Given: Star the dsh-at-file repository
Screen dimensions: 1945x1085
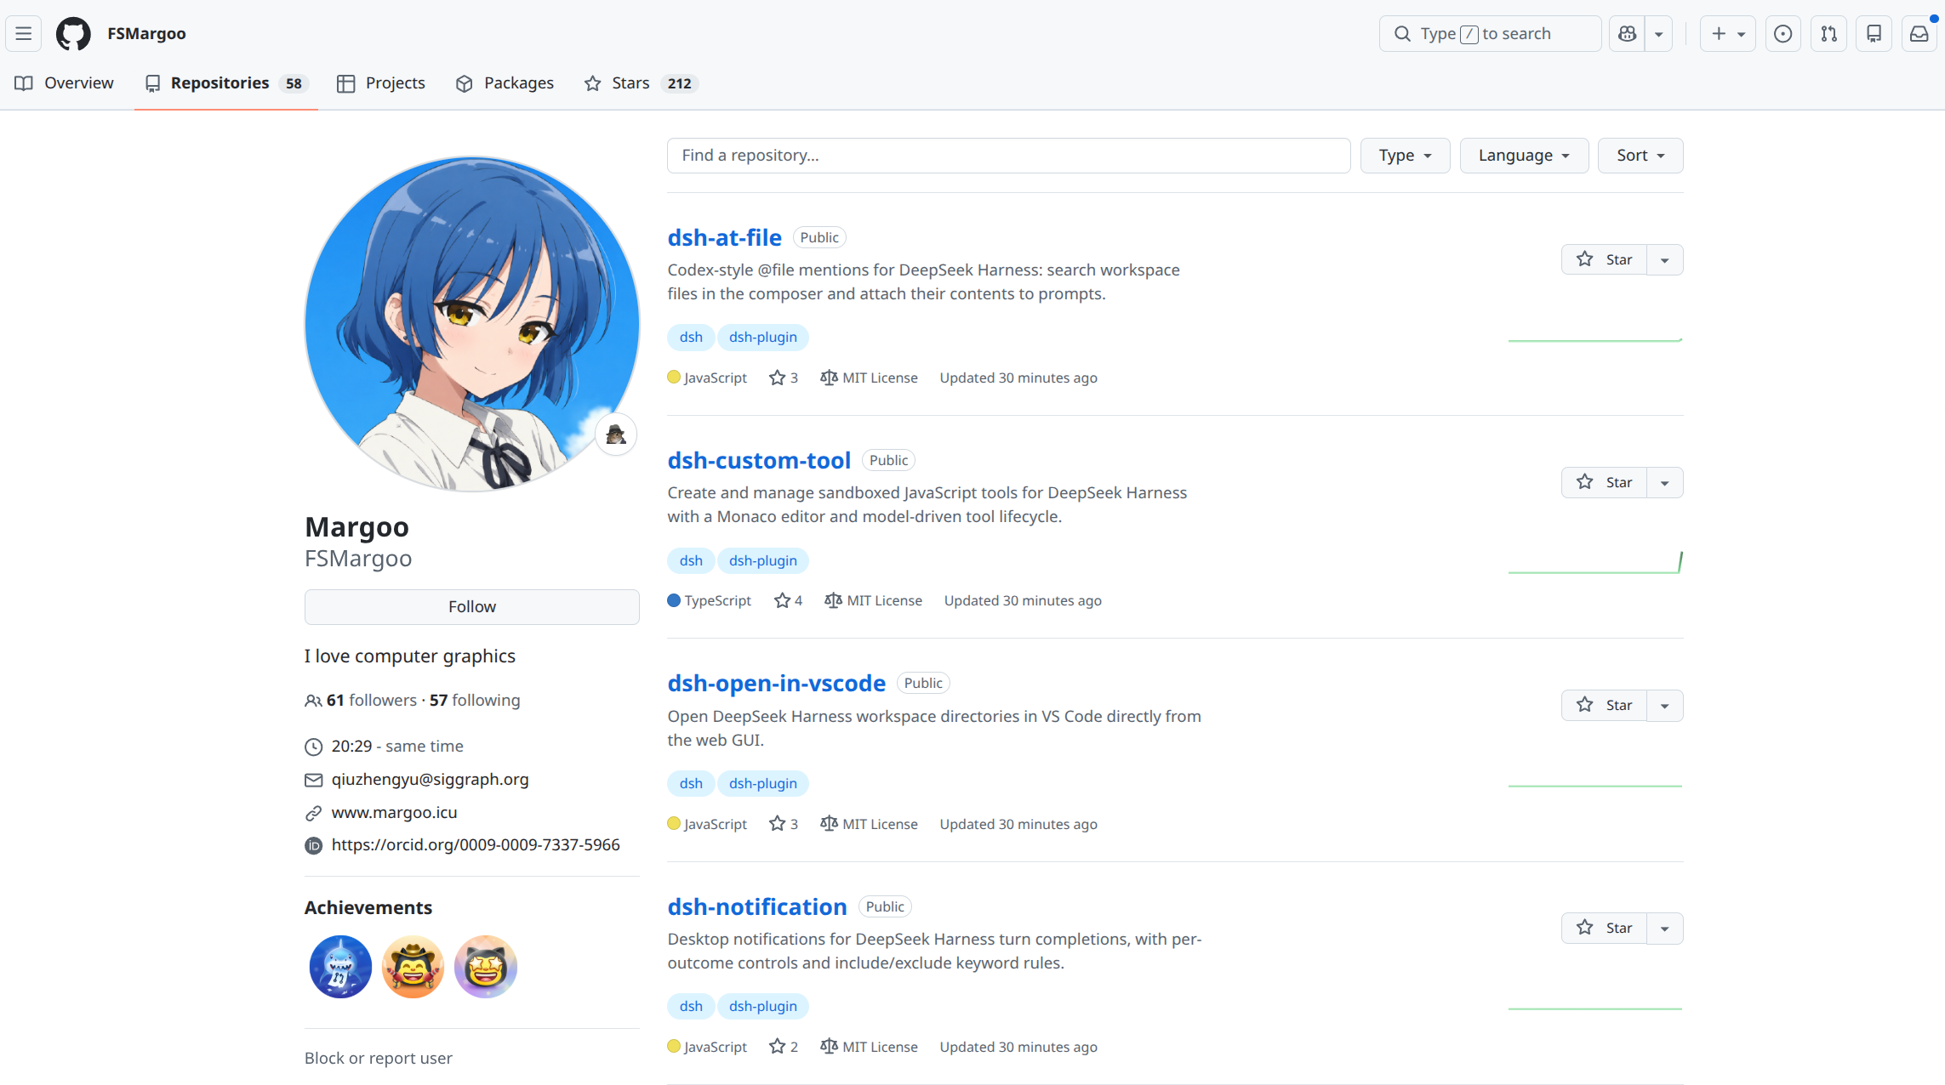Looking at the screenshot, I should (x=1604, y=259).
